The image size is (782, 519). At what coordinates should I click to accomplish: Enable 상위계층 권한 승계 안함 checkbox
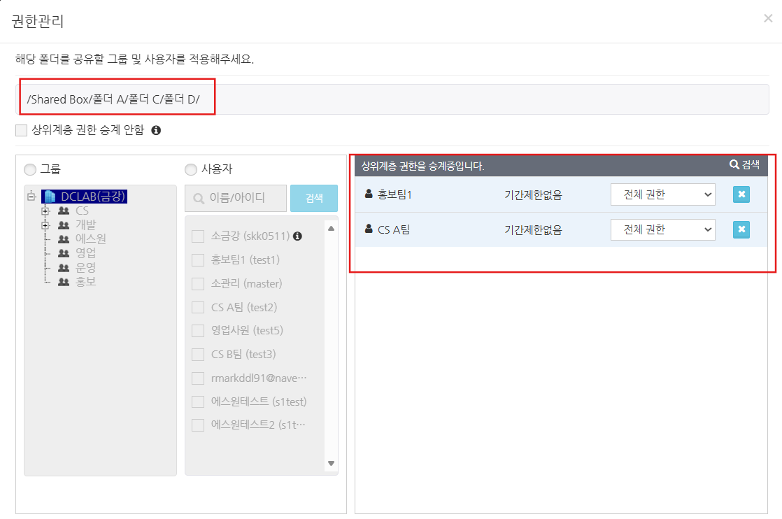(x=21, y=130)
